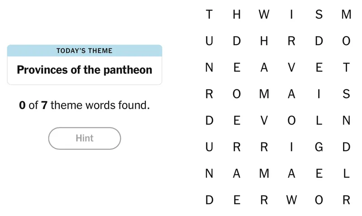Pick the M in the top row
Viewport: 362px width, 216px height.
[x=347, y=14]
